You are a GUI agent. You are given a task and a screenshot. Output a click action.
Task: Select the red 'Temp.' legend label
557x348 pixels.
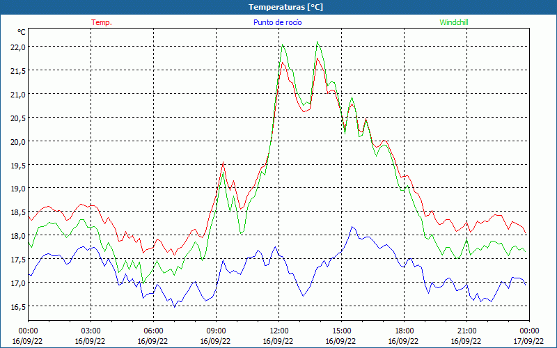point(102,22)
